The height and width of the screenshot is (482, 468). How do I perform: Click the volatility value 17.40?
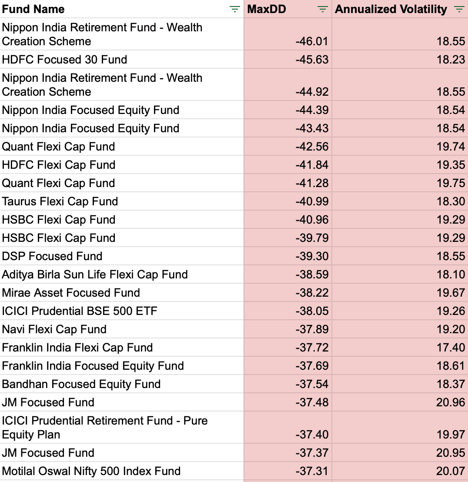451,348
